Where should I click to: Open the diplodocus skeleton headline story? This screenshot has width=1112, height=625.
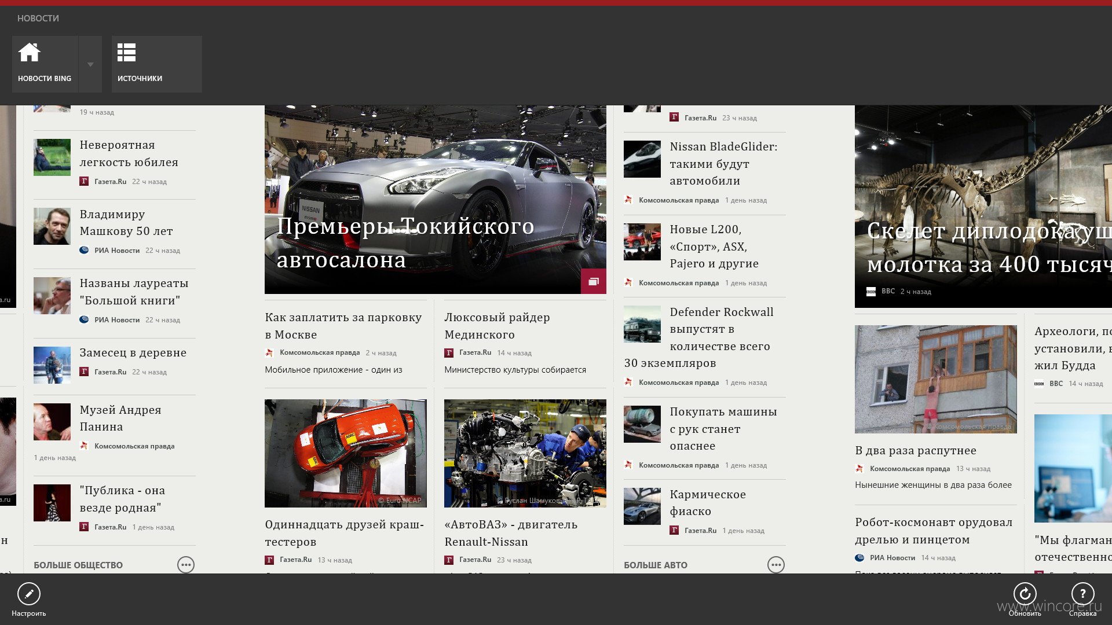[x=989, y=248]
